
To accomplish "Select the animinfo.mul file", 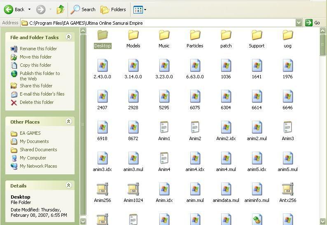I will pos(257,193).
